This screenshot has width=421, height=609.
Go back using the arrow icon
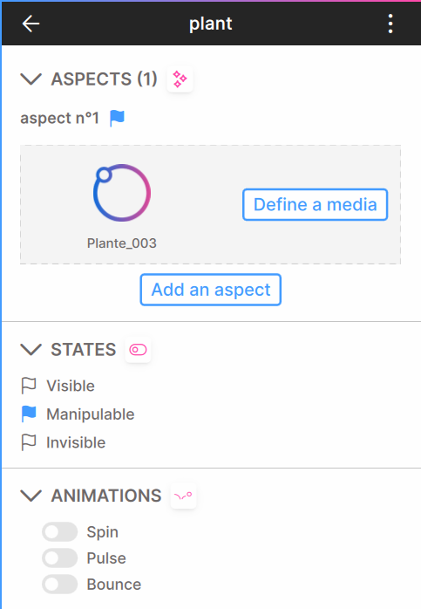(31, 24)
